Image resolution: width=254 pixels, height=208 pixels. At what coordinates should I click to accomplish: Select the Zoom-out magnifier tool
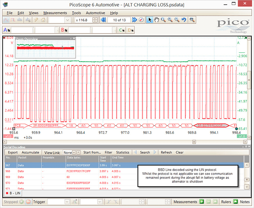[177, 20]
